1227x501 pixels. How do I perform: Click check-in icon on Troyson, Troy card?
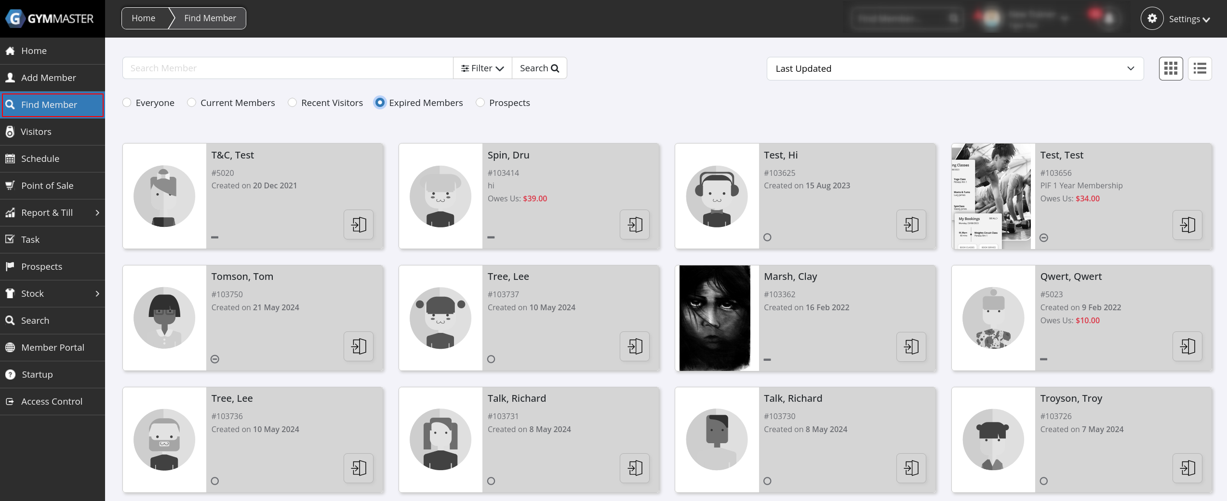point(1187,468)
